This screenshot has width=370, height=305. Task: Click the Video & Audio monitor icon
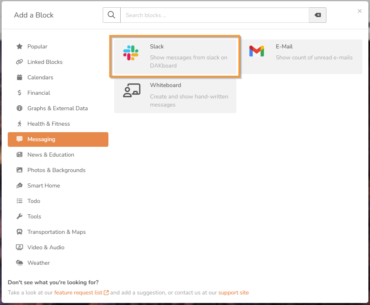(20, 247)
